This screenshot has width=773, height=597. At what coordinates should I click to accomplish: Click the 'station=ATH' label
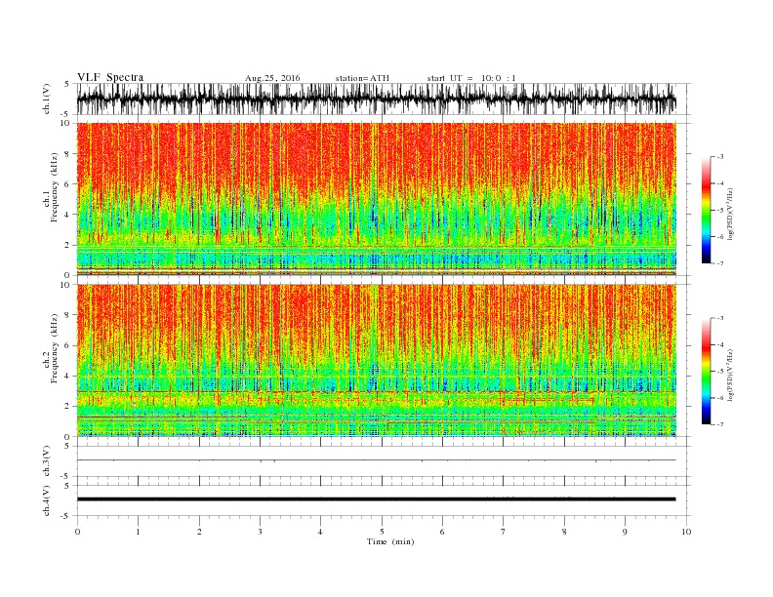362,78
